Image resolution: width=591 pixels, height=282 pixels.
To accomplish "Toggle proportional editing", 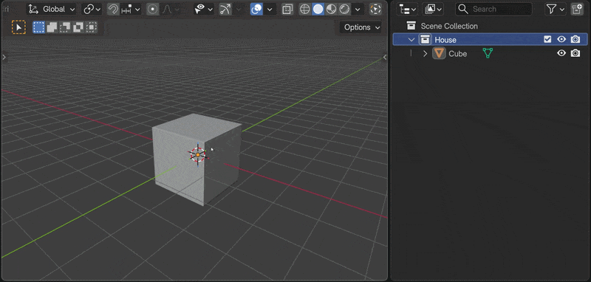I will (x=153, y=9).
